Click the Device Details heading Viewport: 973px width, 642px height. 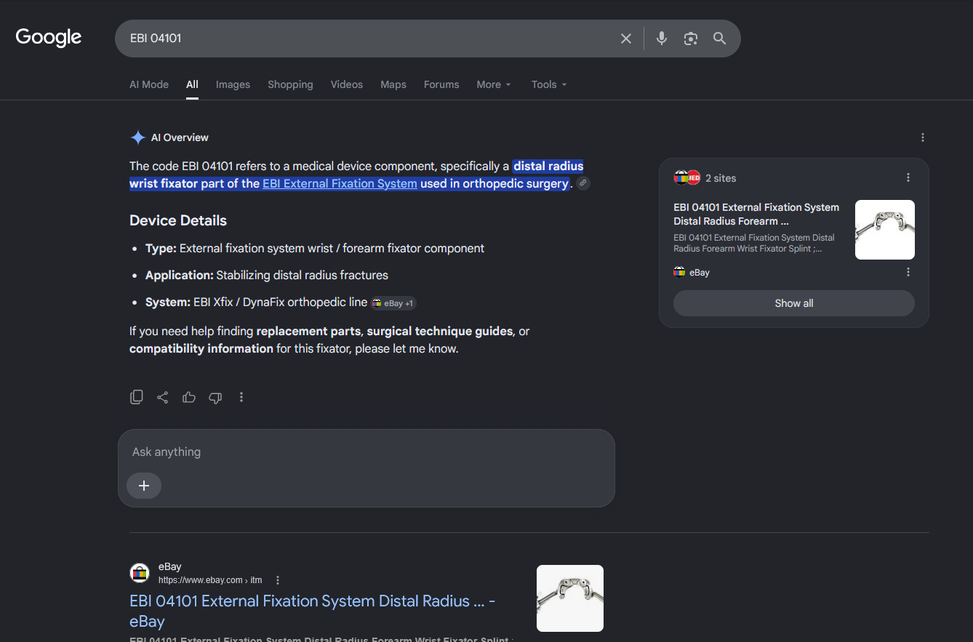[178, 220]
